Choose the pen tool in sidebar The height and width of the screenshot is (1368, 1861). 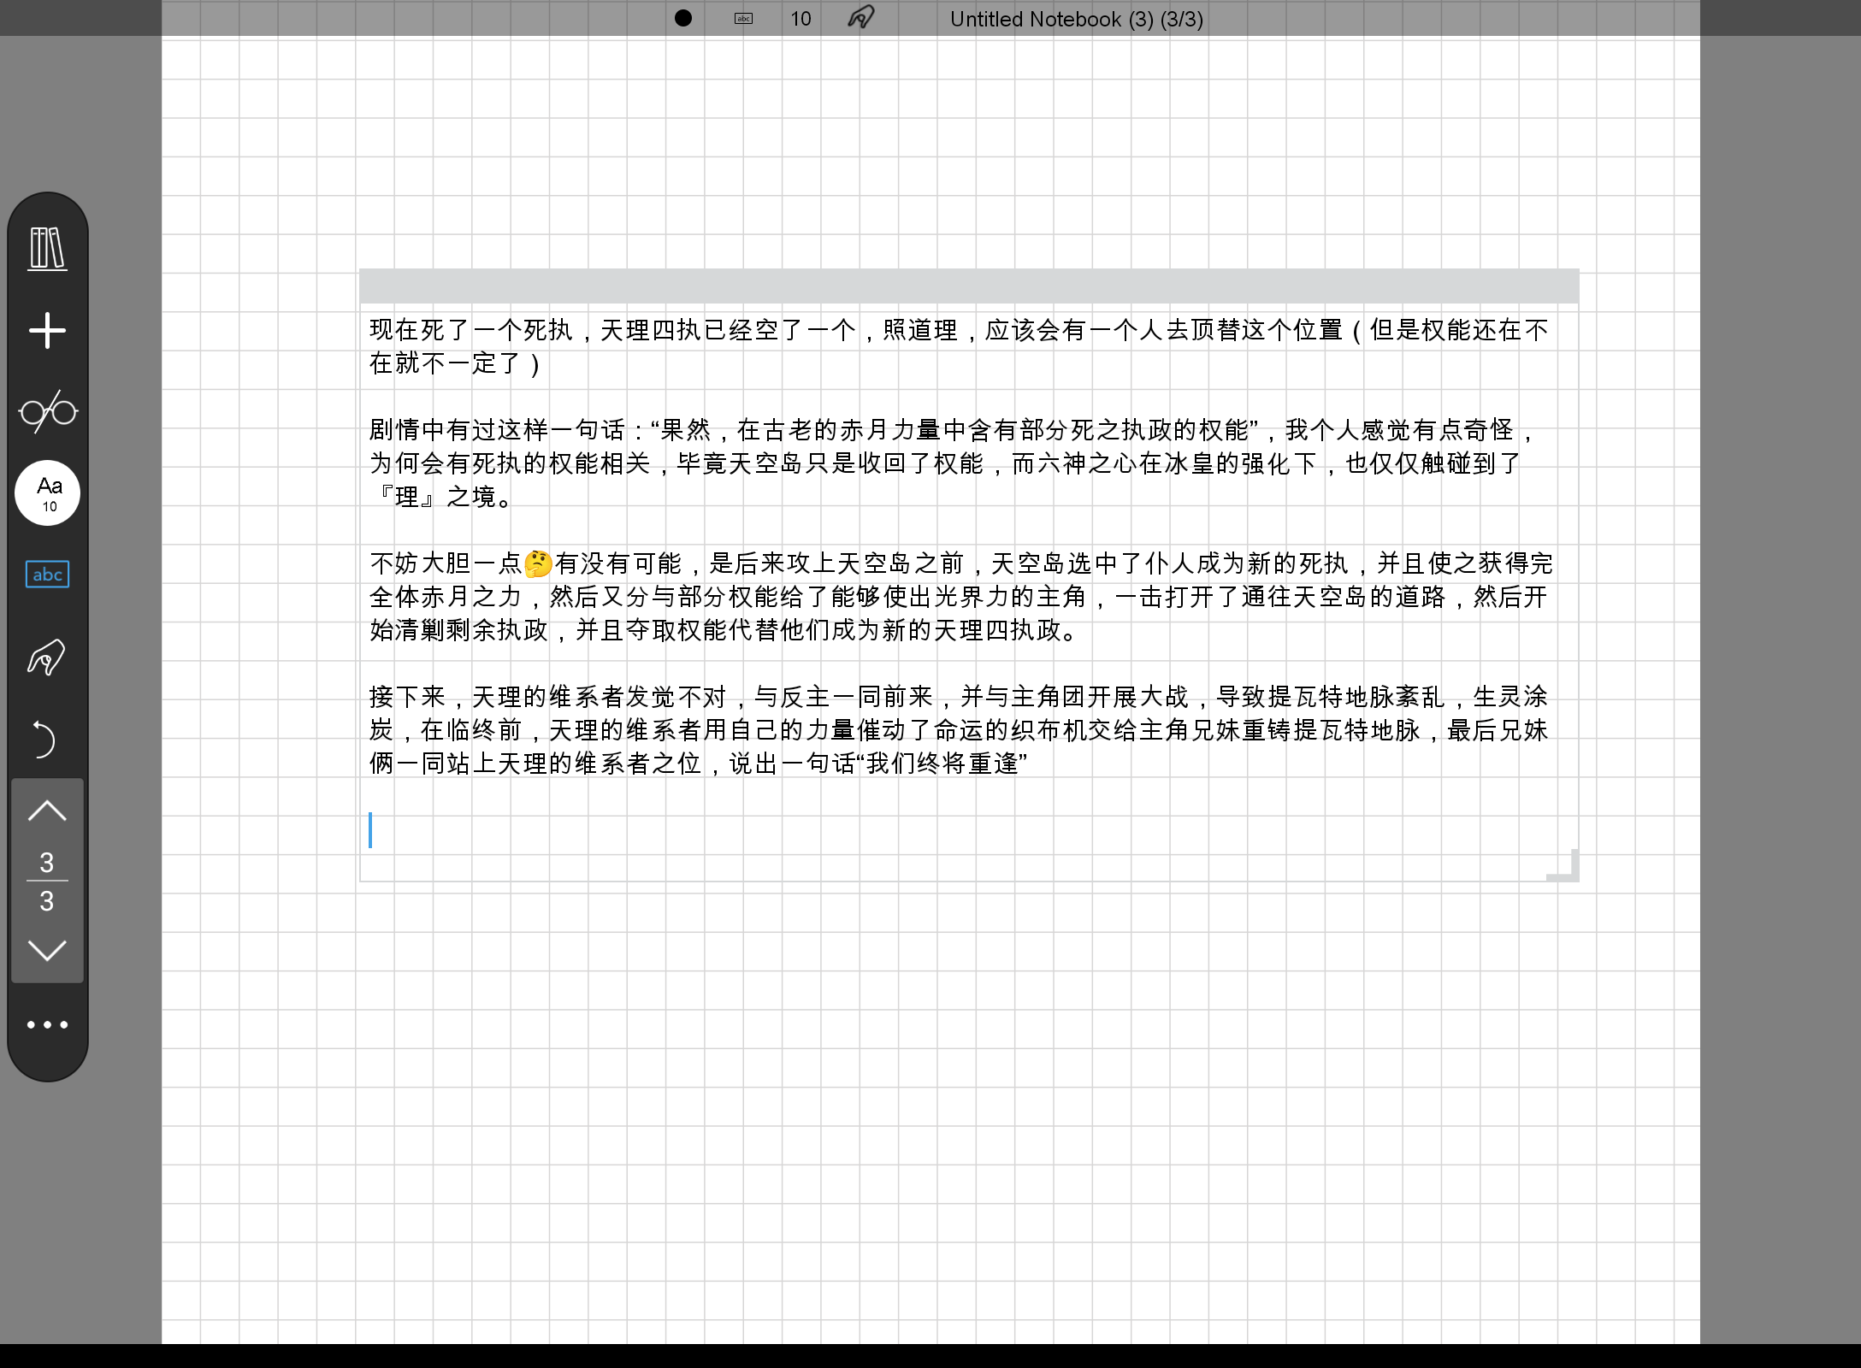point(48,657)
